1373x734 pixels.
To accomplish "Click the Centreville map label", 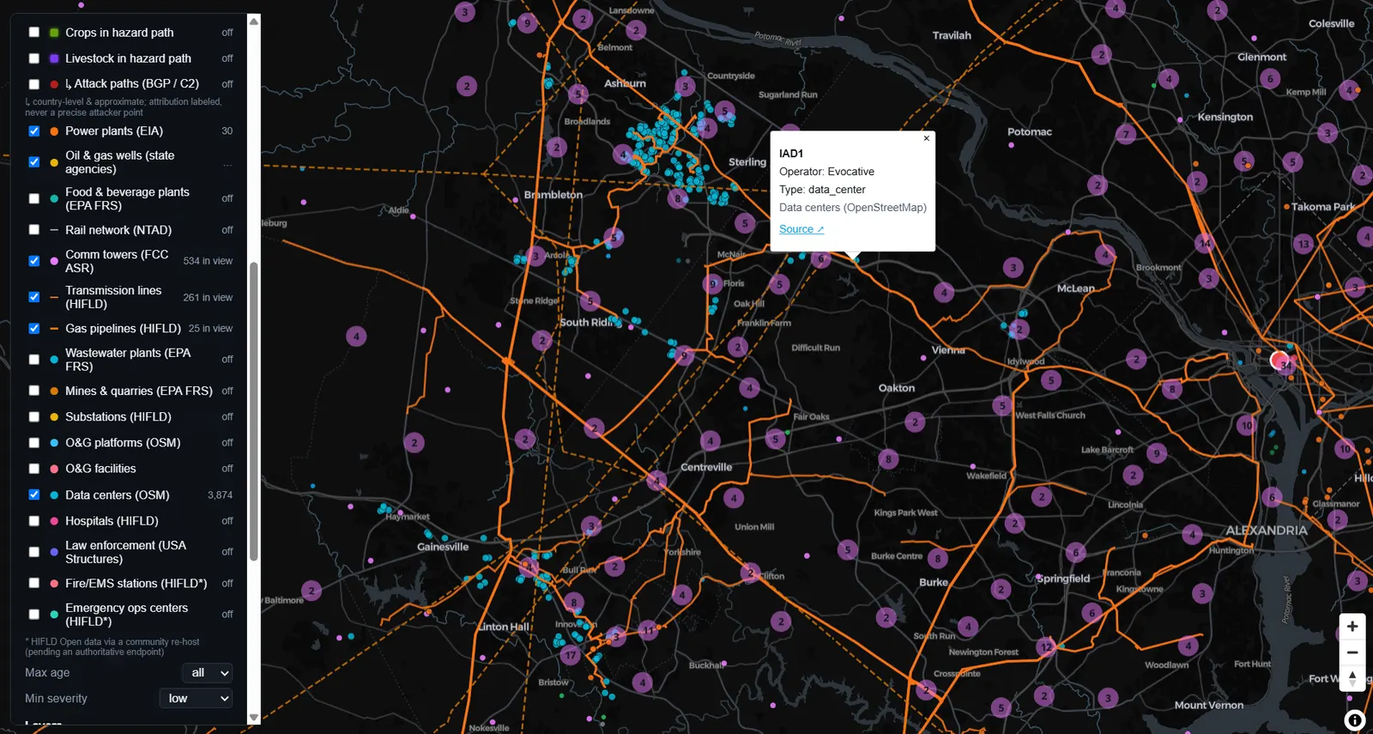I will click(706, 468).
